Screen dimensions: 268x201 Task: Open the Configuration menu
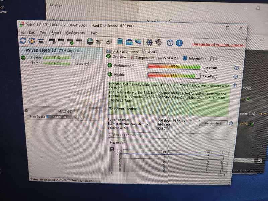tap(75, 33)
